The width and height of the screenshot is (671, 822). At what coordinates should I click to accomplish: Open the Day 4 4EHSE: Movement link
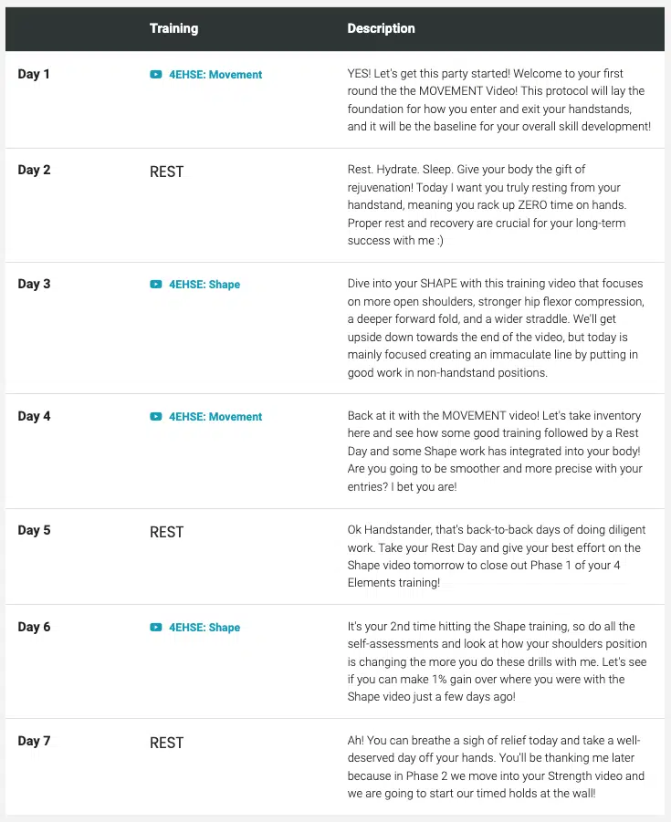[215, 417]
